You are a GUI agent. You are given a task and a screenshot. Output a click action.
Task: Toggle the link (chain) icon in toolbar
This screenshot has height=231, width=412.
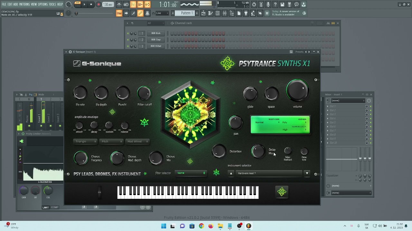140,13
